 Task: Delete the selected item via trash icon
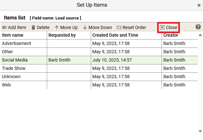(x=40, y=27)
